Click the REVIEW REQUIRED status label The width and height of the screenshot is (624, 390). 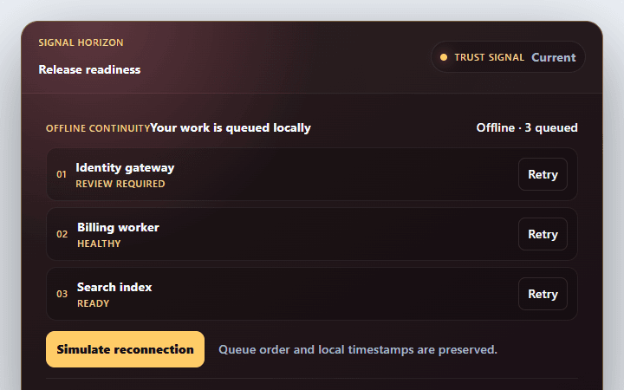[x=120, y=184]
